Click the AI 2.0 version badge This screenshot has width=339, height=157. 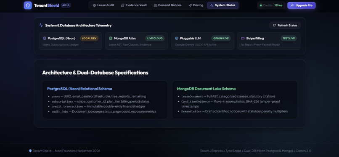(x=66, y=5)
